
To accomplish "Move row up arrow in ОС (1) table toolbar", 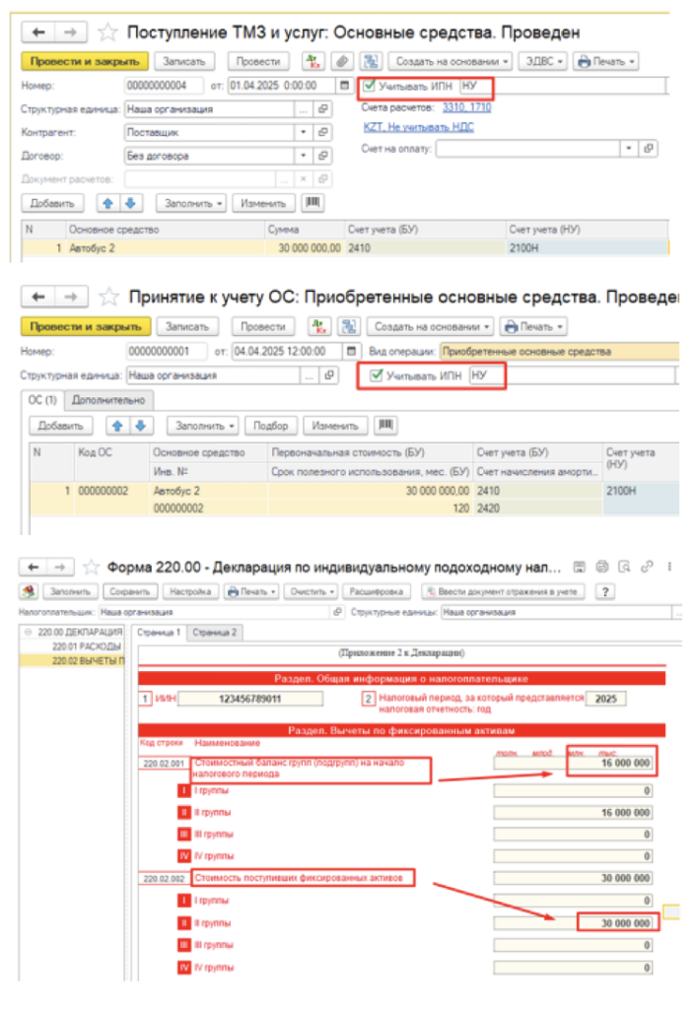I will pos(116,426).
